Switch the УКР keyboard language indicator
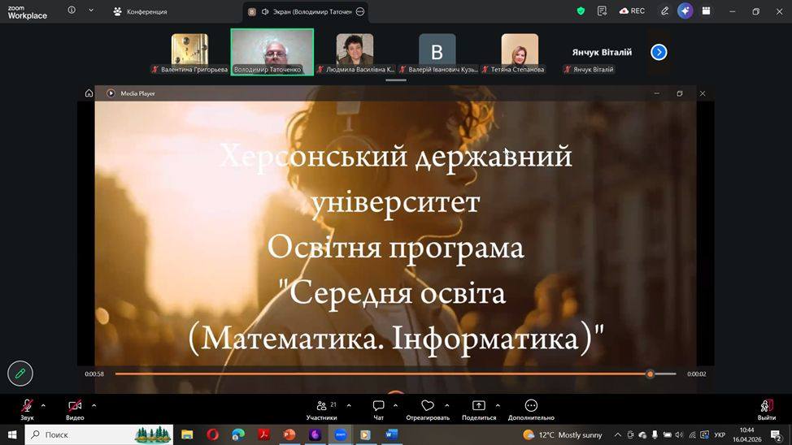792x445 pixels. pos(720,434)
